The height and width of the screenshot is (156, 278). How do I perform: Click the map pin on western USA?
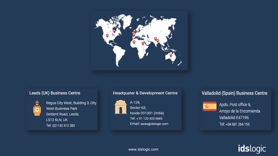coord(107,36)
